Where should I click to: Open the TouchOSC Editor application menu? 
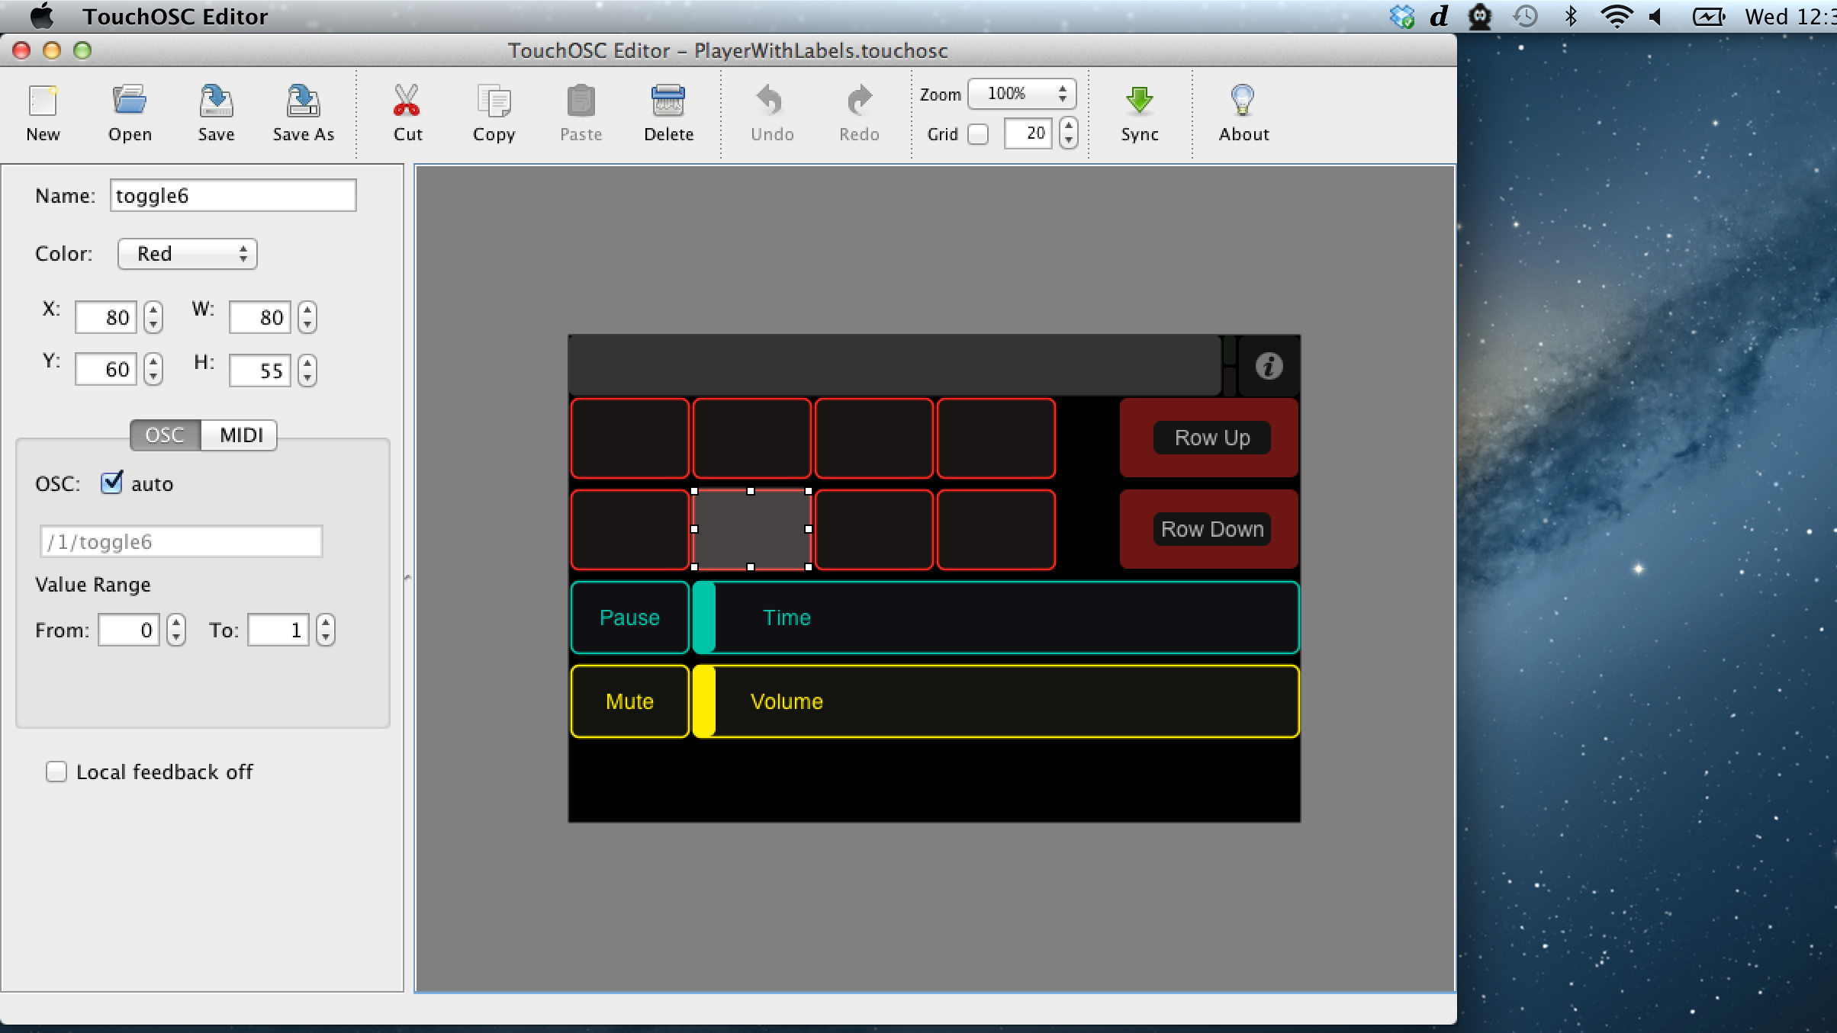pos(175,16)
